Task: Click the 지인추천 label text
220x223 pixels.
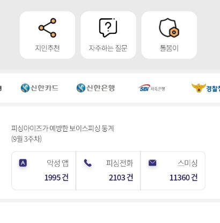Action: [47, 48]
